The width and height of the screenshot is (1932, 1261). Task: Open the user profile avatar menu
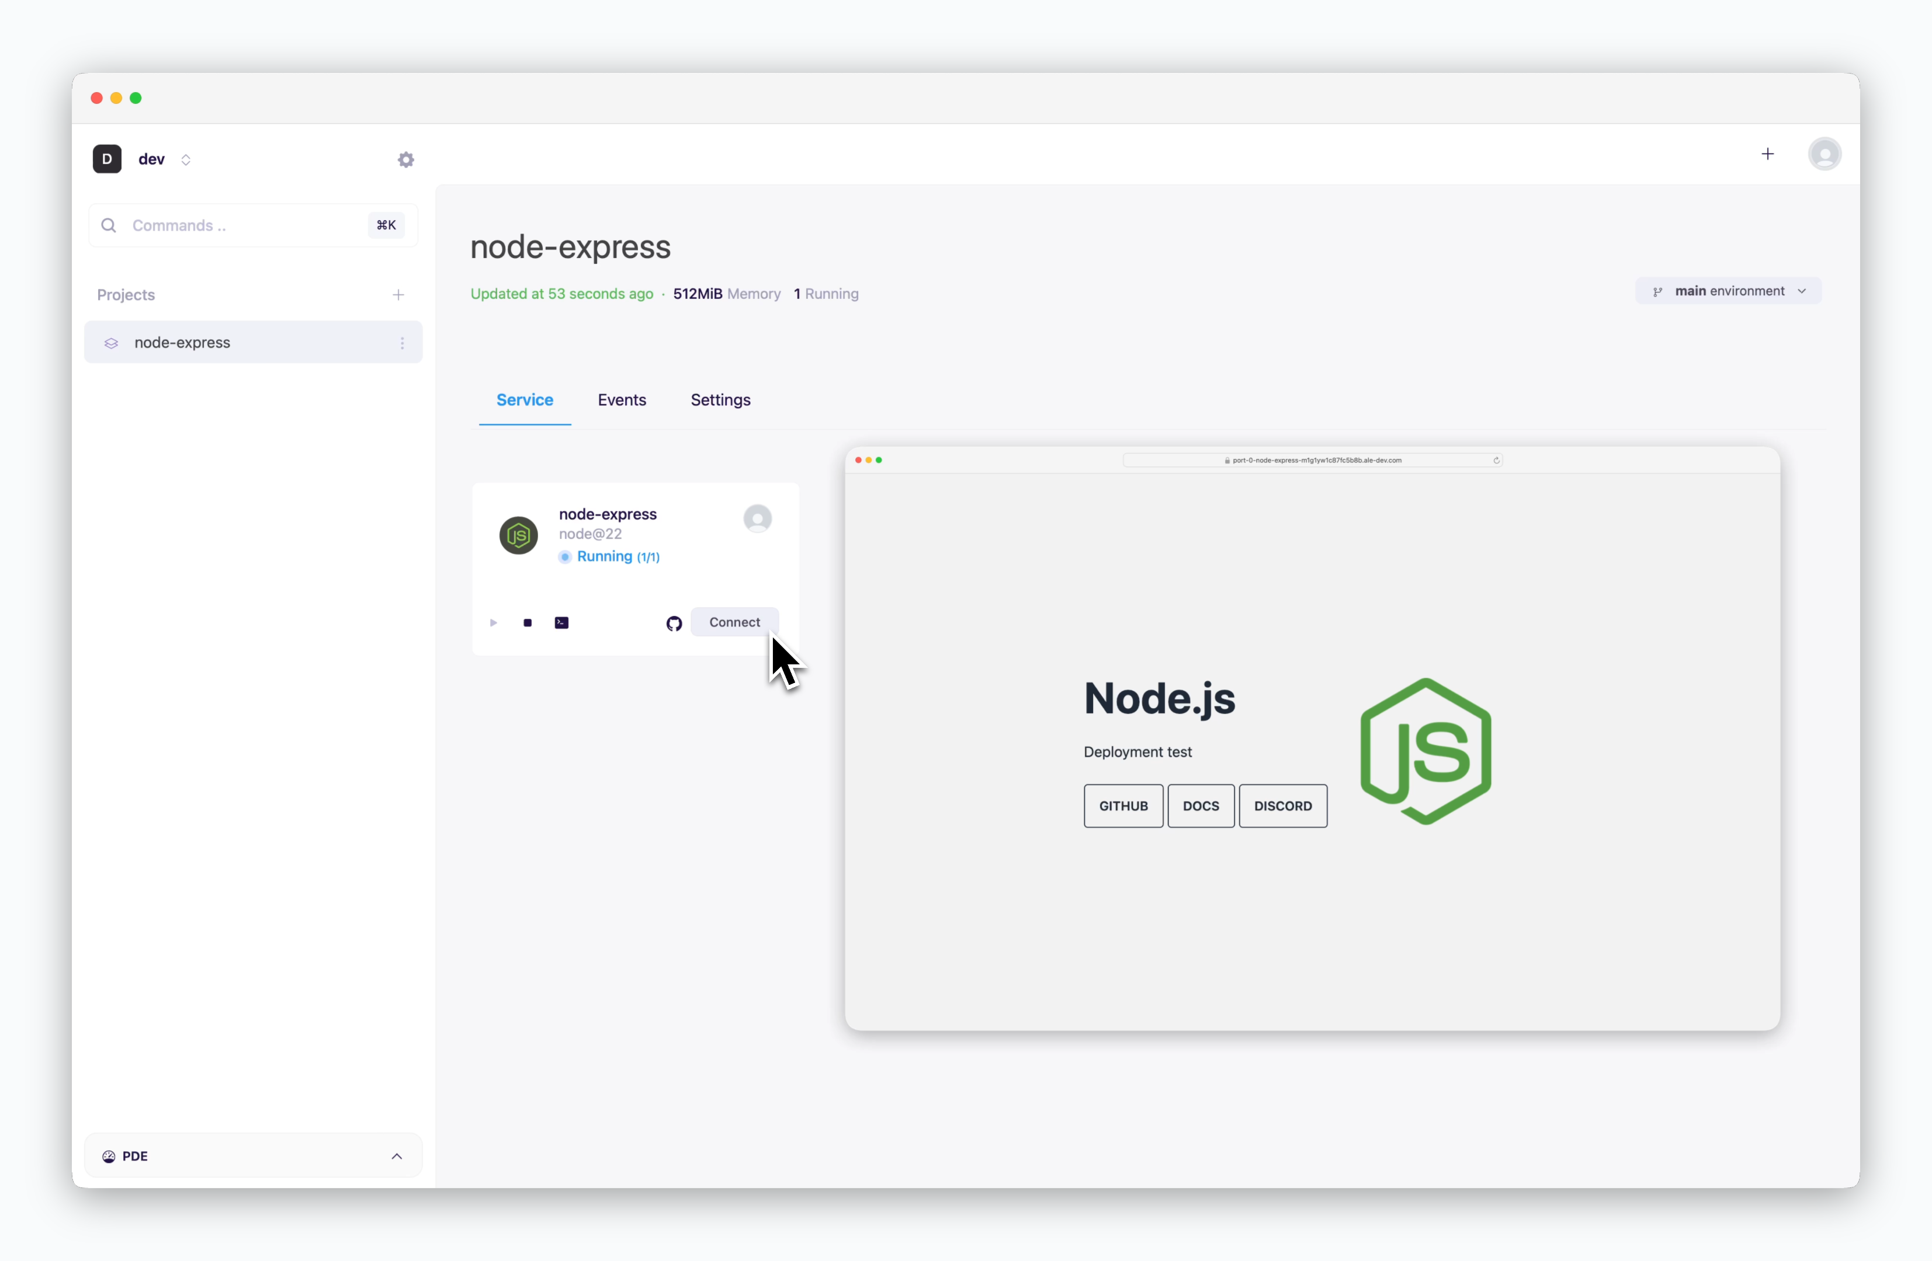(1824, 154)
